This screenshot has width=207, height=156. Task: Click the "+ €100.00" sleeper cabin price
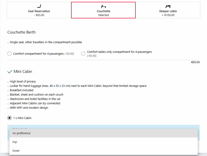168,15
